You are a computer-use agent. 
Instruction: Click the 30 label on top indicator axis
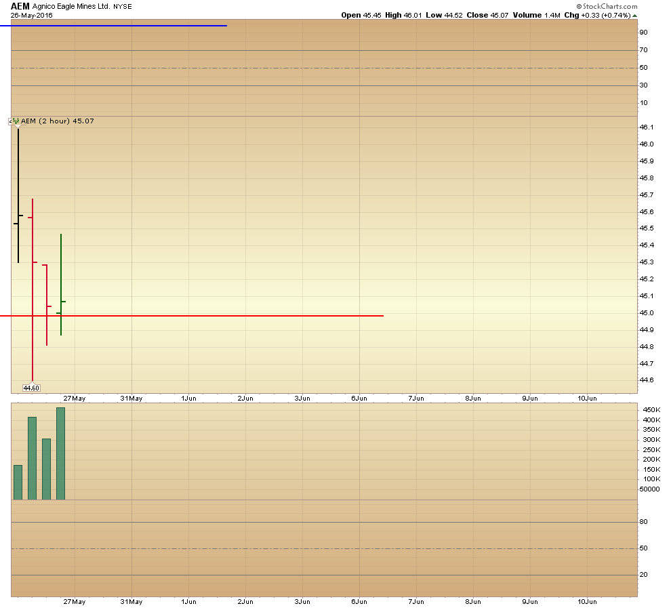tap(643, 85)
